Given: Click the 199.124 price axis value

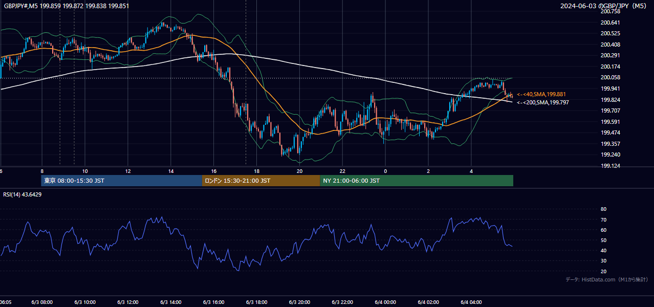Looking at the screenshot, I should tap(610, 166).
